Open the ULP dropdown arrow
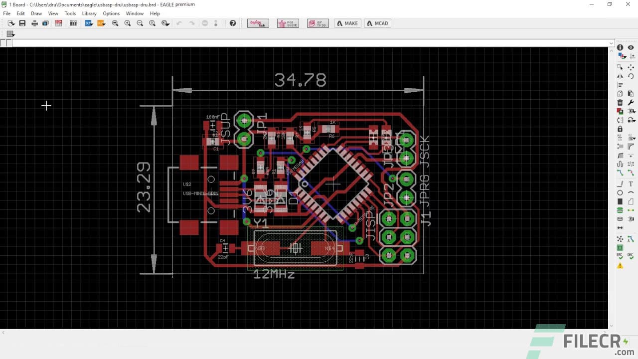638x359 pixels. (x=104, y=24)
